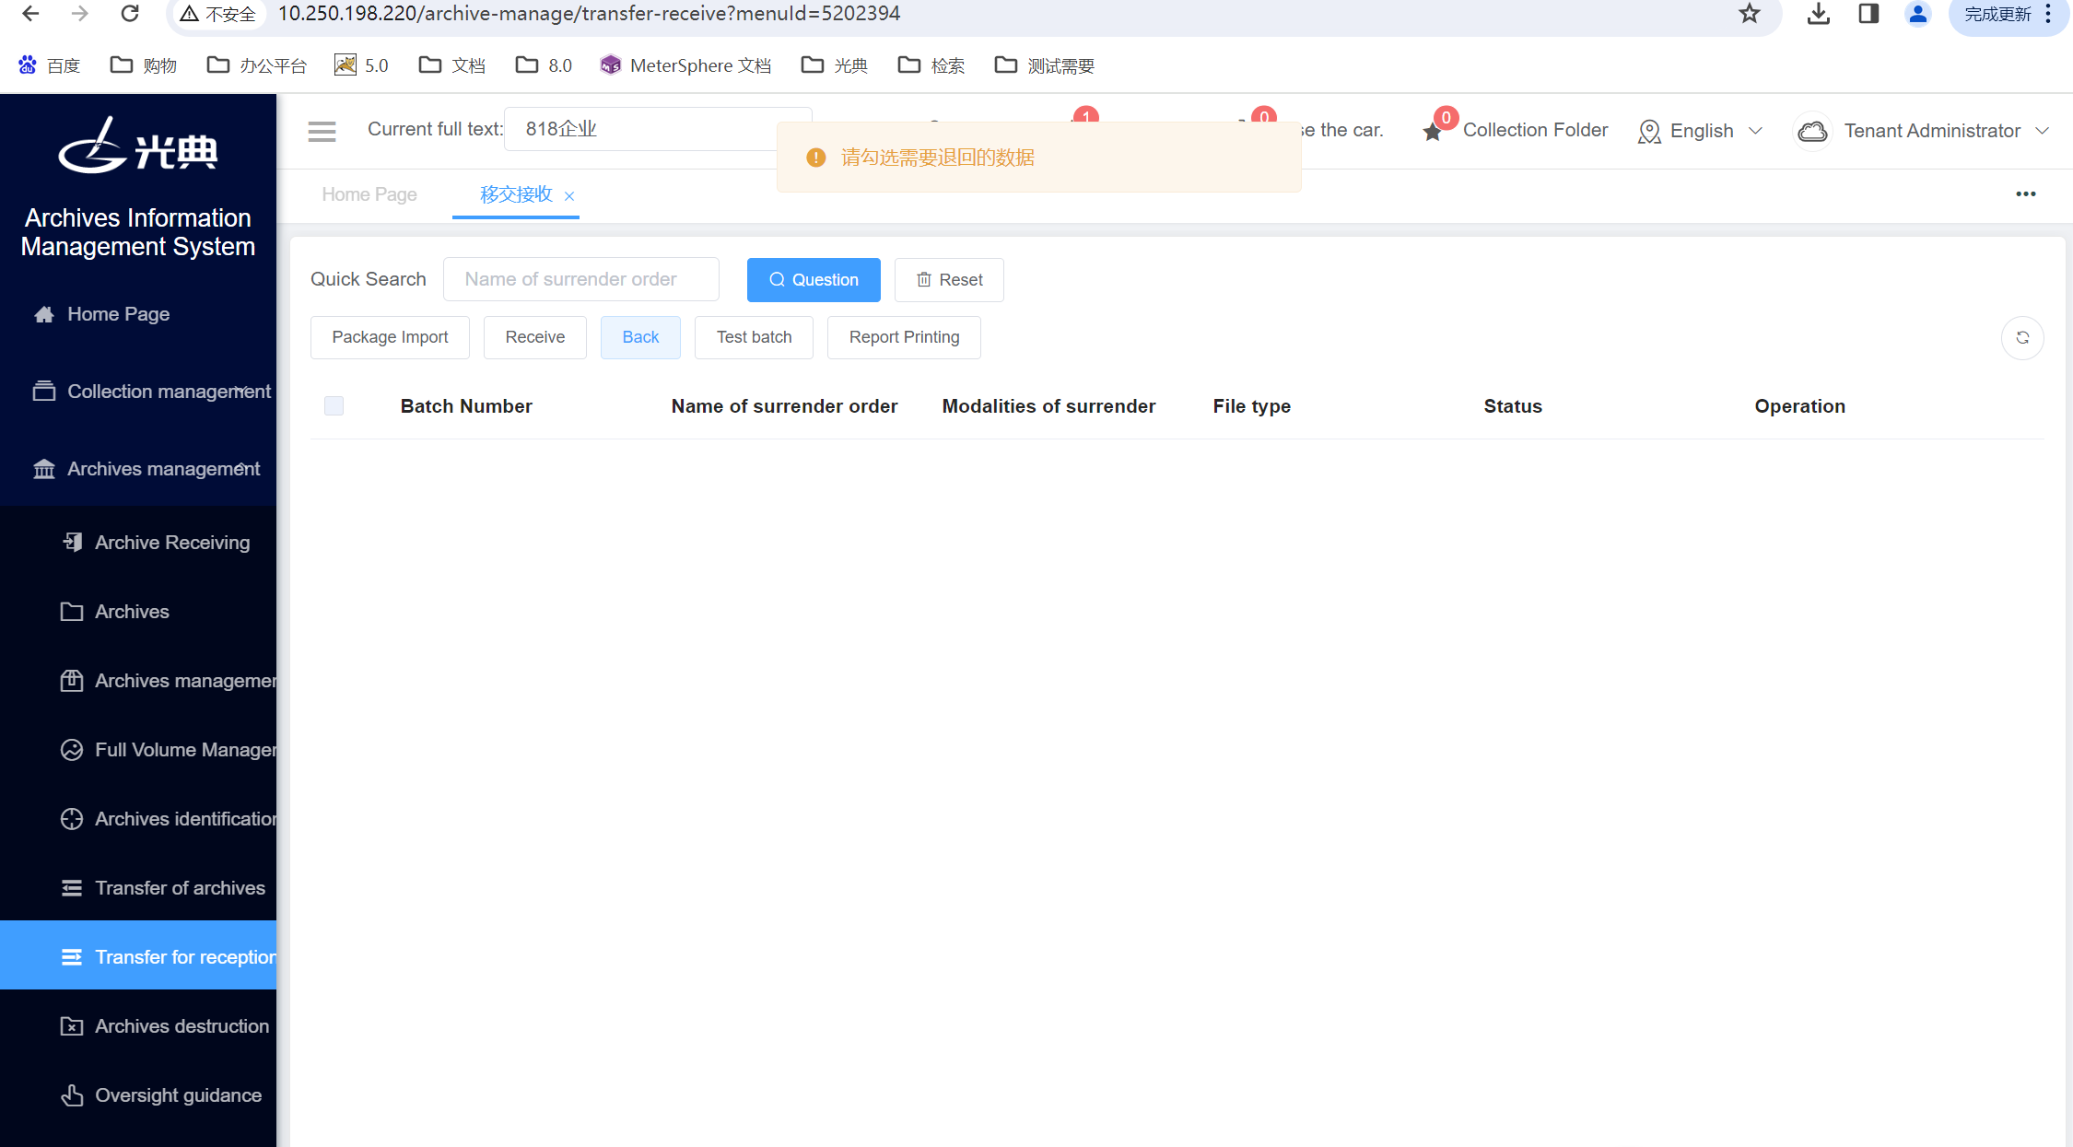The height and width of the screenshot is (1147, 2073).
Task: Select the 移交接收 tab
Action: point(516,194)
